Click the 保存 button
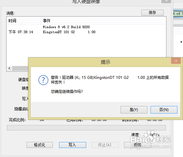Image resolution: width=183 pixels, height=157 pixels. [152, 12]
